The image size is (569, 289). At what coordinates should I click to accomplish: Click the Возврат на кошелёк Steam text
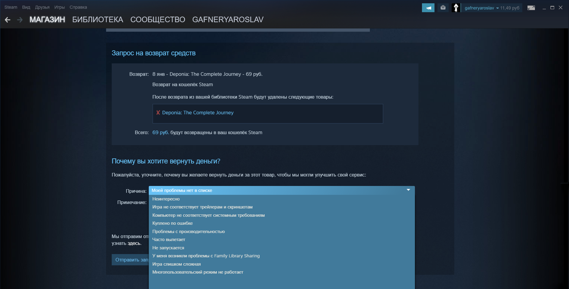[x=183, y=84]
